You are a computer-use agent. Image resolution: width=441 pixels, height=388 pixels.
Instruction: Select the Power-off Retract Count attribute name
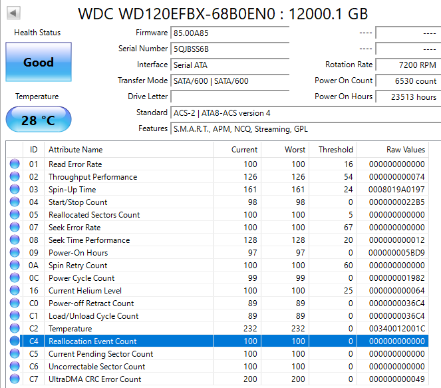click(91, 303)
